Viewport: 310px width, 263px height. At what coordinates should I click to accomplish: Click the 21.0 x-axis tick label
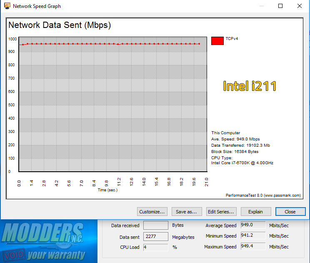pyautogui.click(x=206, y=182)
